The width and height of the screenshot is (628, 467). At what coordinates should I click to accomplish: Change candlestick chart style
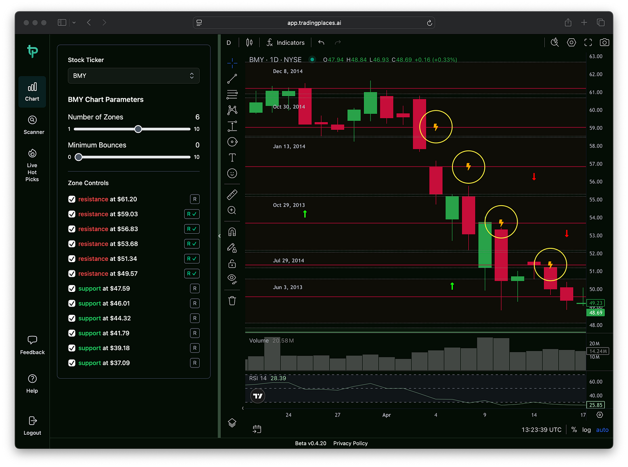tap(249, 42)
